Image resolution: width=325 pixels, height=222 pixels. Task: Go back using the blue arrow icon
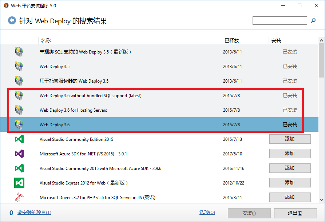click(12, 20)
